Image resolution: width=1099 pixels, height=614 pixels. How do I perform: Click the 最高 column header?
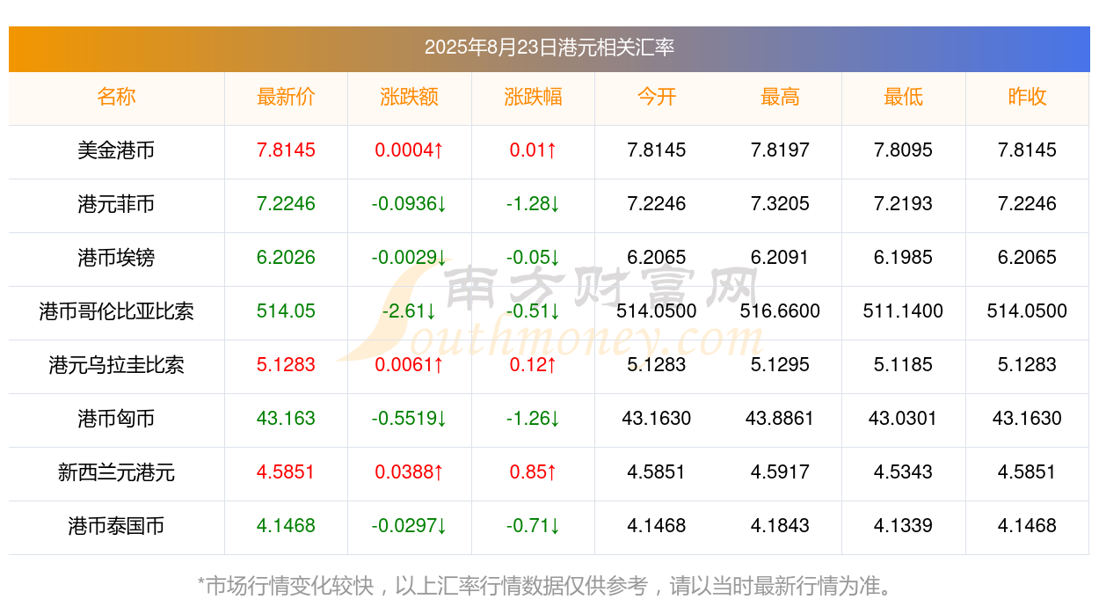click(780, 98)
